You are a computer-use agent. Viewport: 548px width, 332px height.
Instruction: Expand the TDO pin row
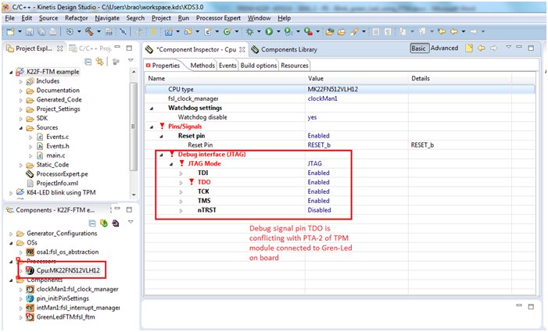coord(181,182)
